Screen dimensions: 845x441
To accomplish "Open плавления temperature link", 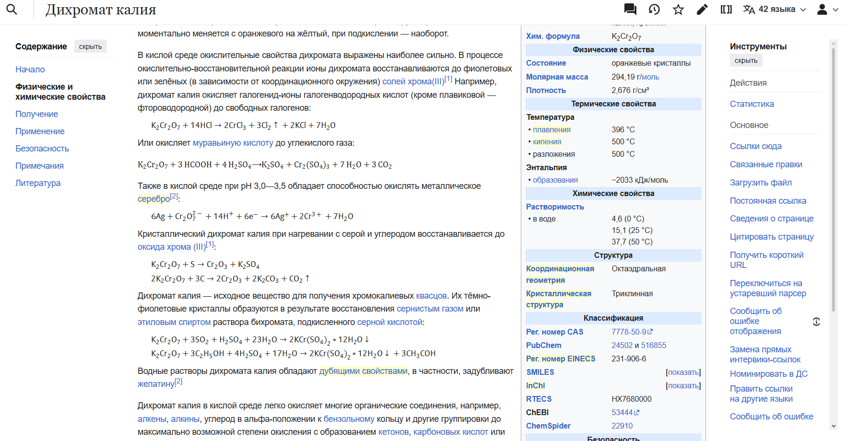I will [x=552, y=129].
